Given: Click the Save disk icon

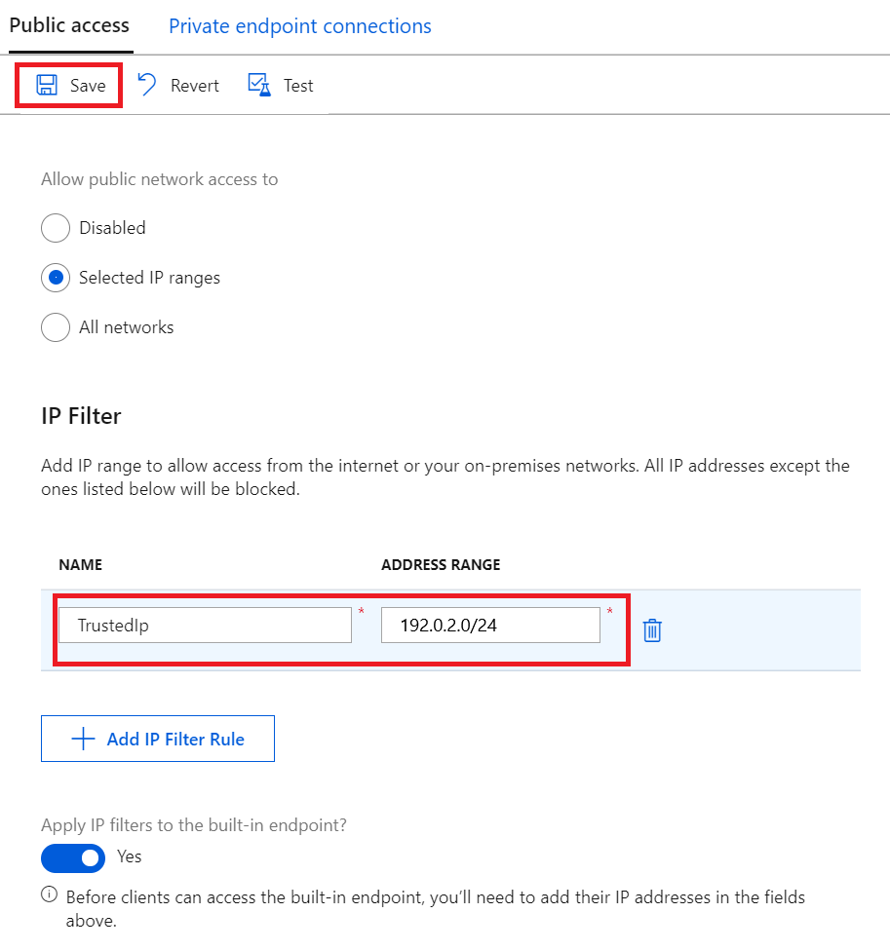Looking at the screenshot, I should point(45,85).
